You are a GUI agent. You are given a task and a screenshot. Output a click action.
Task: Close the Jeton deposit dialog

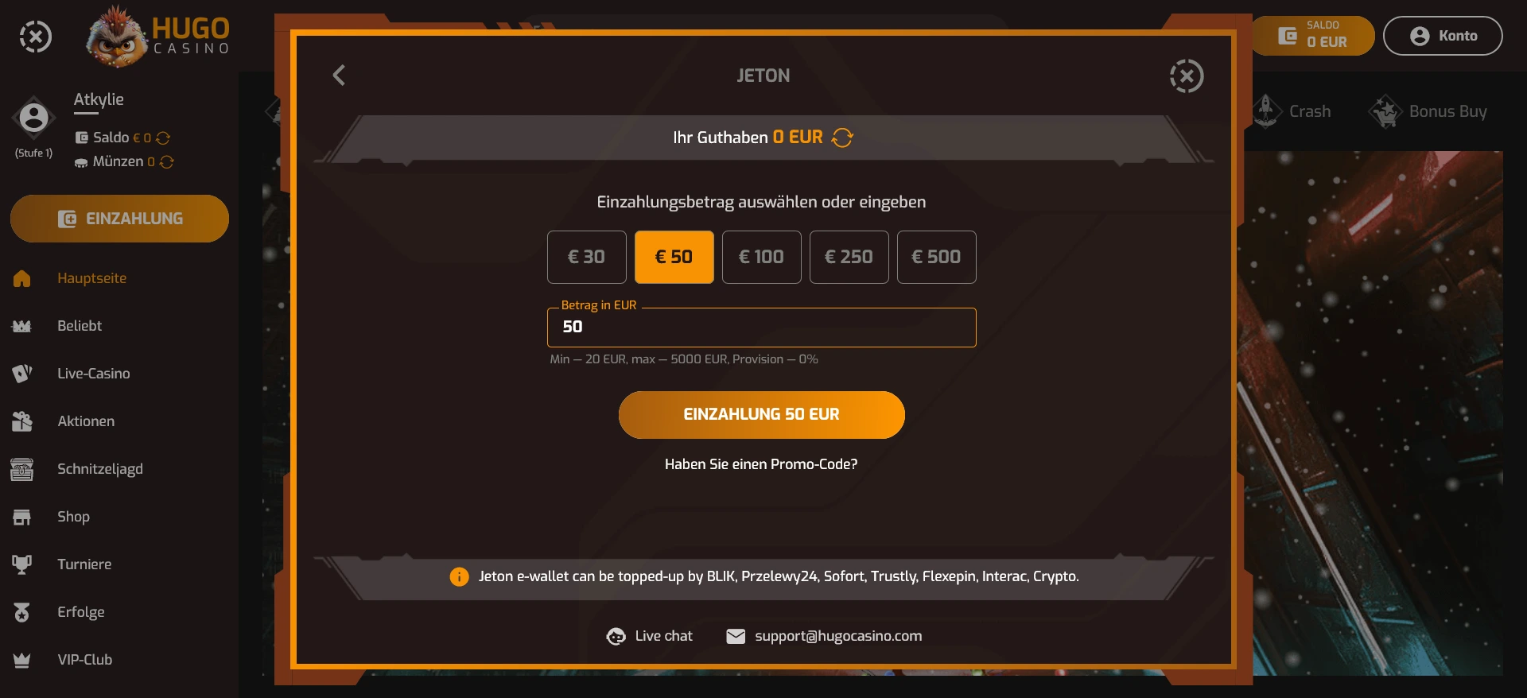1186,76
